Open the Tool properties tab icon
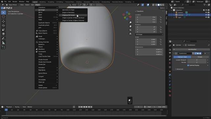 pyautogui.click(x=170, y=46)
